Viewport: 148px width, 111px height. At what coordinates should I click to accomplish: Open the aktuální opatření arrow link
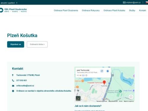[9, 3]
